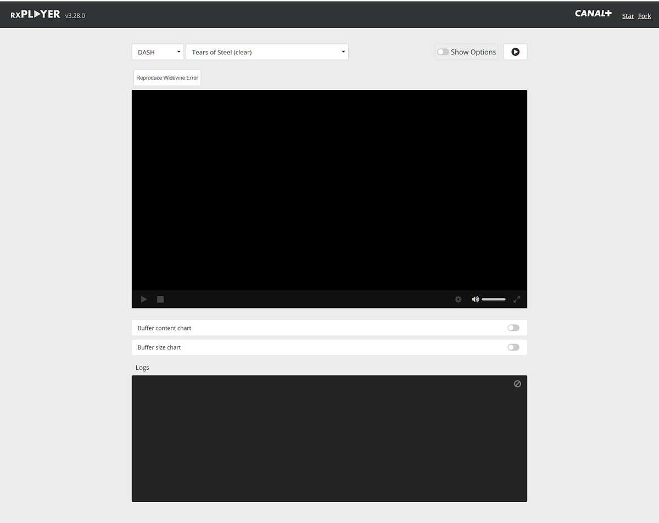Click inside the dark logs console area
This screenshot has width=659, height=523.
point(329,439)
